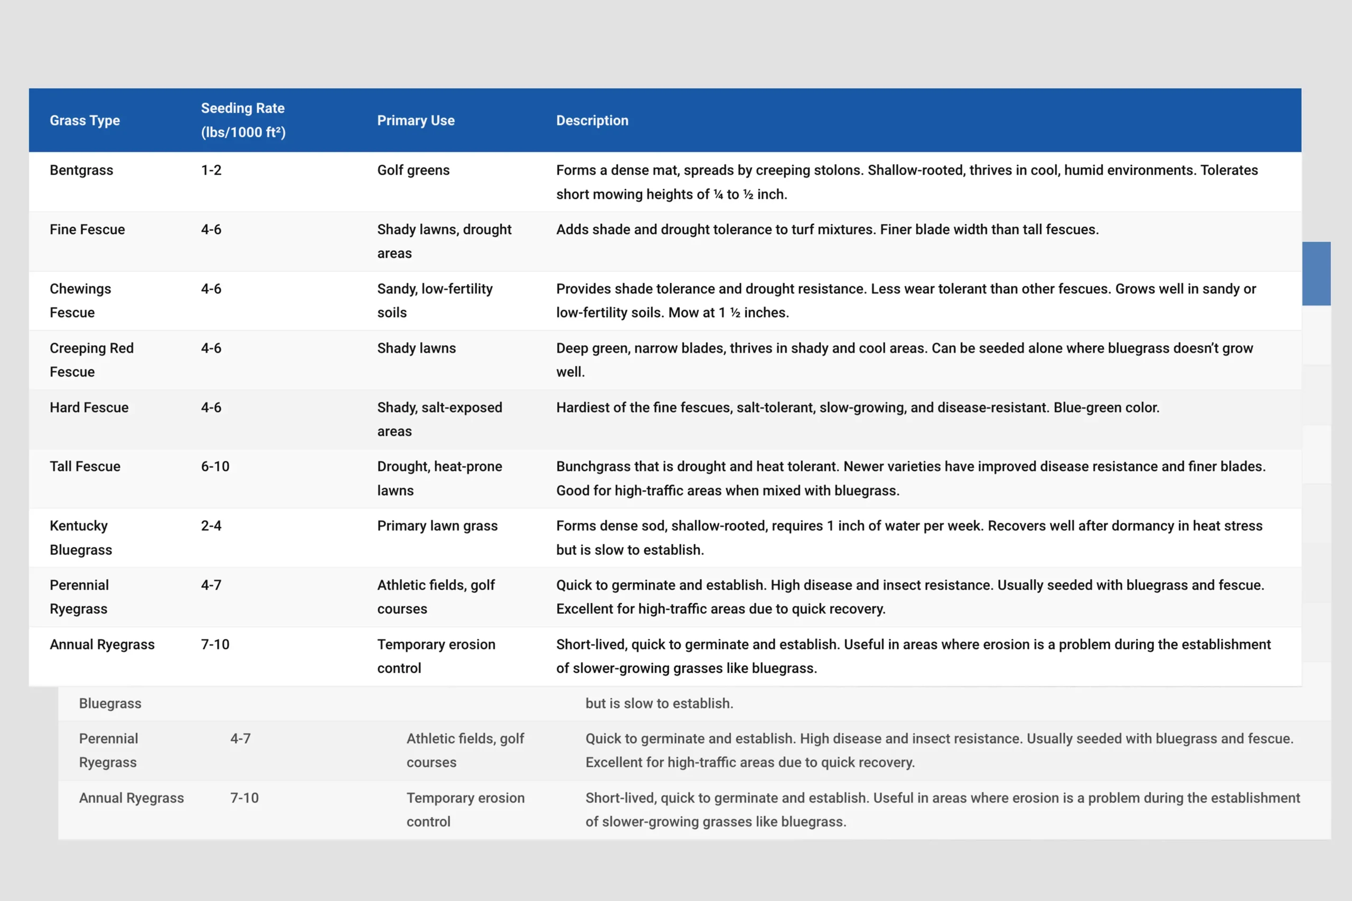
Task: Click the Bentgrass description about creeping stolons
Action: (x=906, y=182)
